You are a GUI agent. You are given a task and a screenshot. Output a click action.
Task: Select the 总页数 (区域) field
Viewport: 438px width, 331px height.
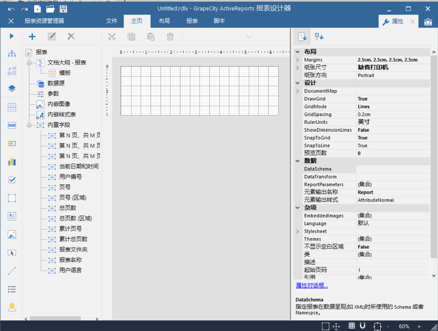pyautogui.click(x=75, y=218)
